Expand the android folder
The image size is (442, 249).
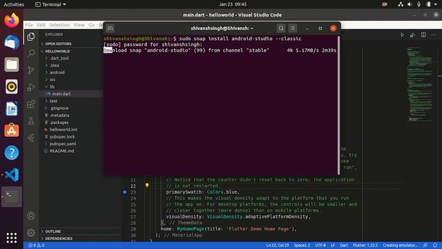tap(57, 72)
